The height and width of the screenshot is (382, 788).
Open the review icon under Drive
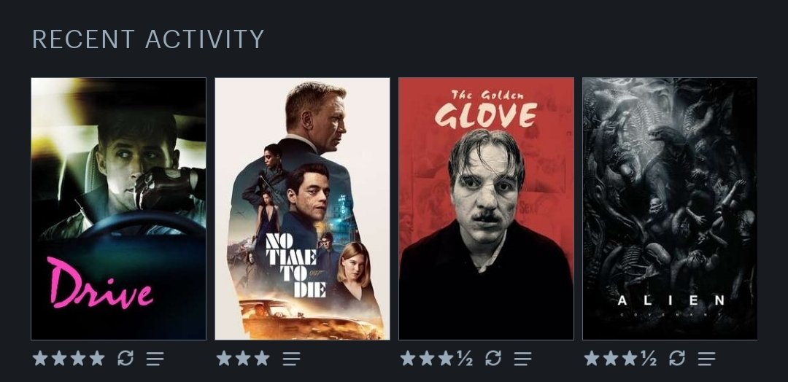coord(155,359)
